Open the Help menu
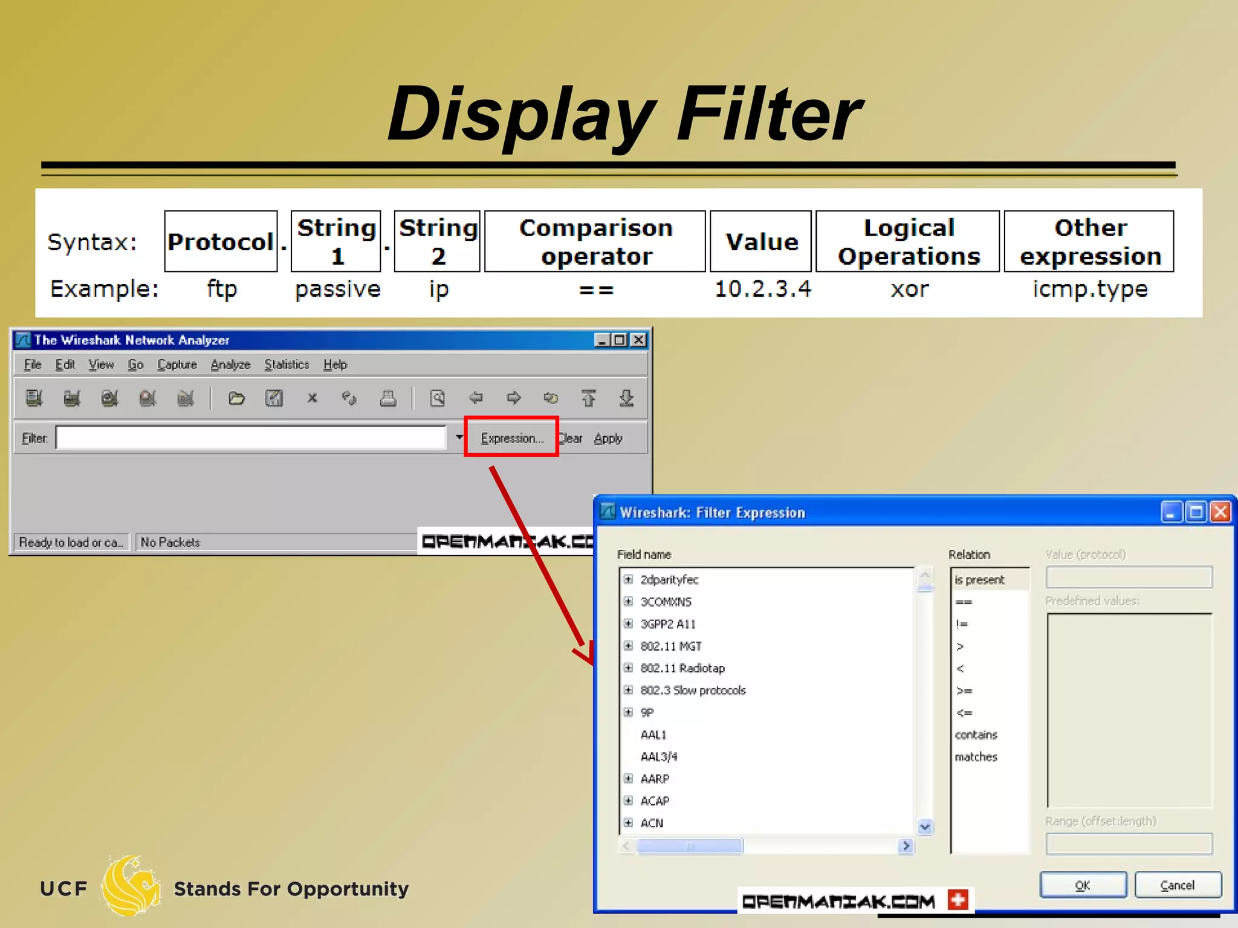The width and height of the screenshot is (1238, 928). pyautogui.click(x=335, y=364)
